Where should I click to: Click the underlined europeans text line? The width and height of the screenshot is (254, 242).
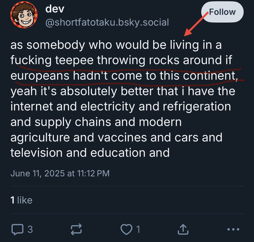(x=124, y=76)
